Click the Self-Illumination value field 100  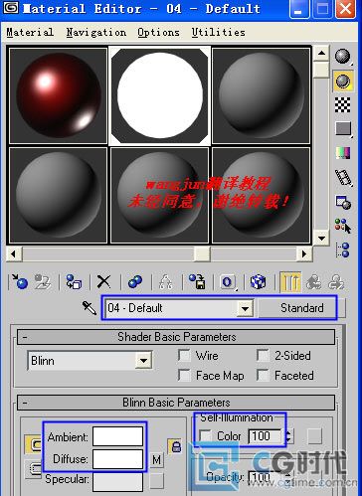pos(266,436)
